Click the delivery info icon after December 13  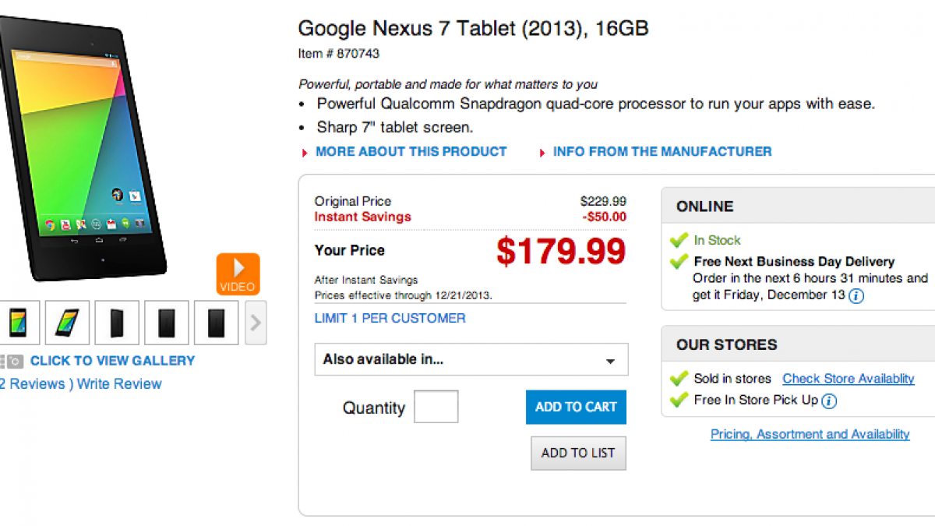click(x=856, y=296)
